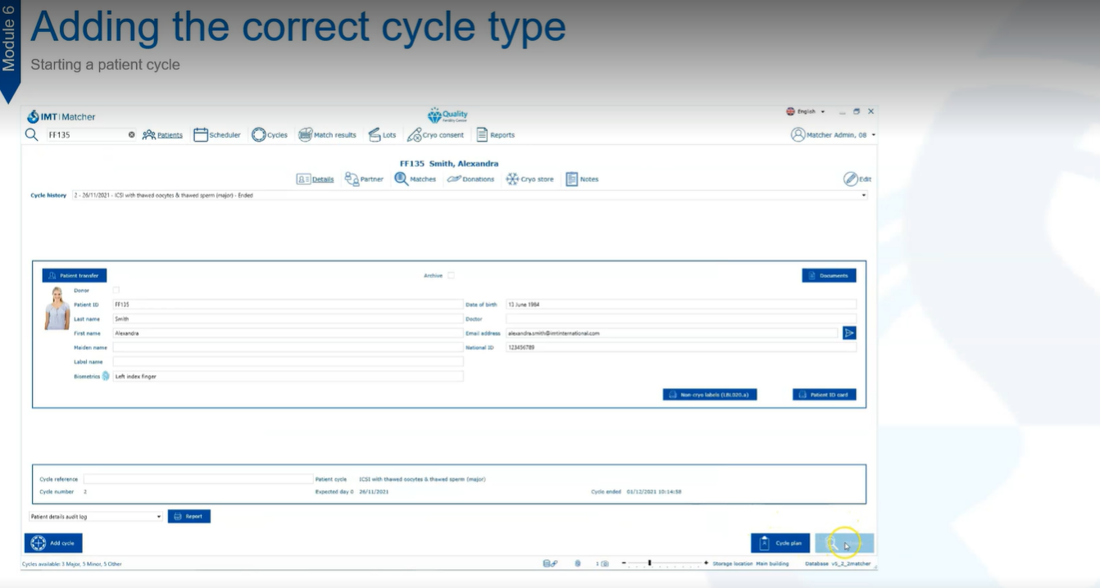Switch to the Partner tab
Image resolution: width=1100 pixels, height=588 pixels.
click(364, 179)
